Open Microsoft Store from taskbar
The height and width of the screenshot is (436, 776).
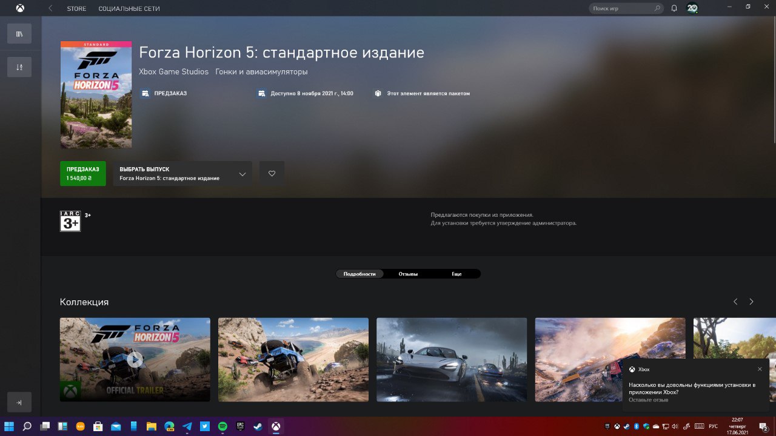[x=98, y=426]
